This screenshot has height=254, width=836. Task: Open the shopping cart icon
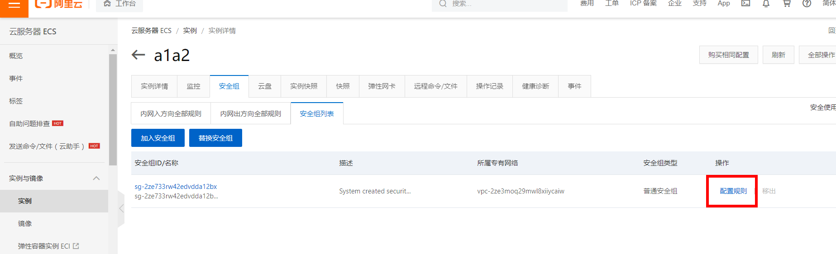[787, 4]
